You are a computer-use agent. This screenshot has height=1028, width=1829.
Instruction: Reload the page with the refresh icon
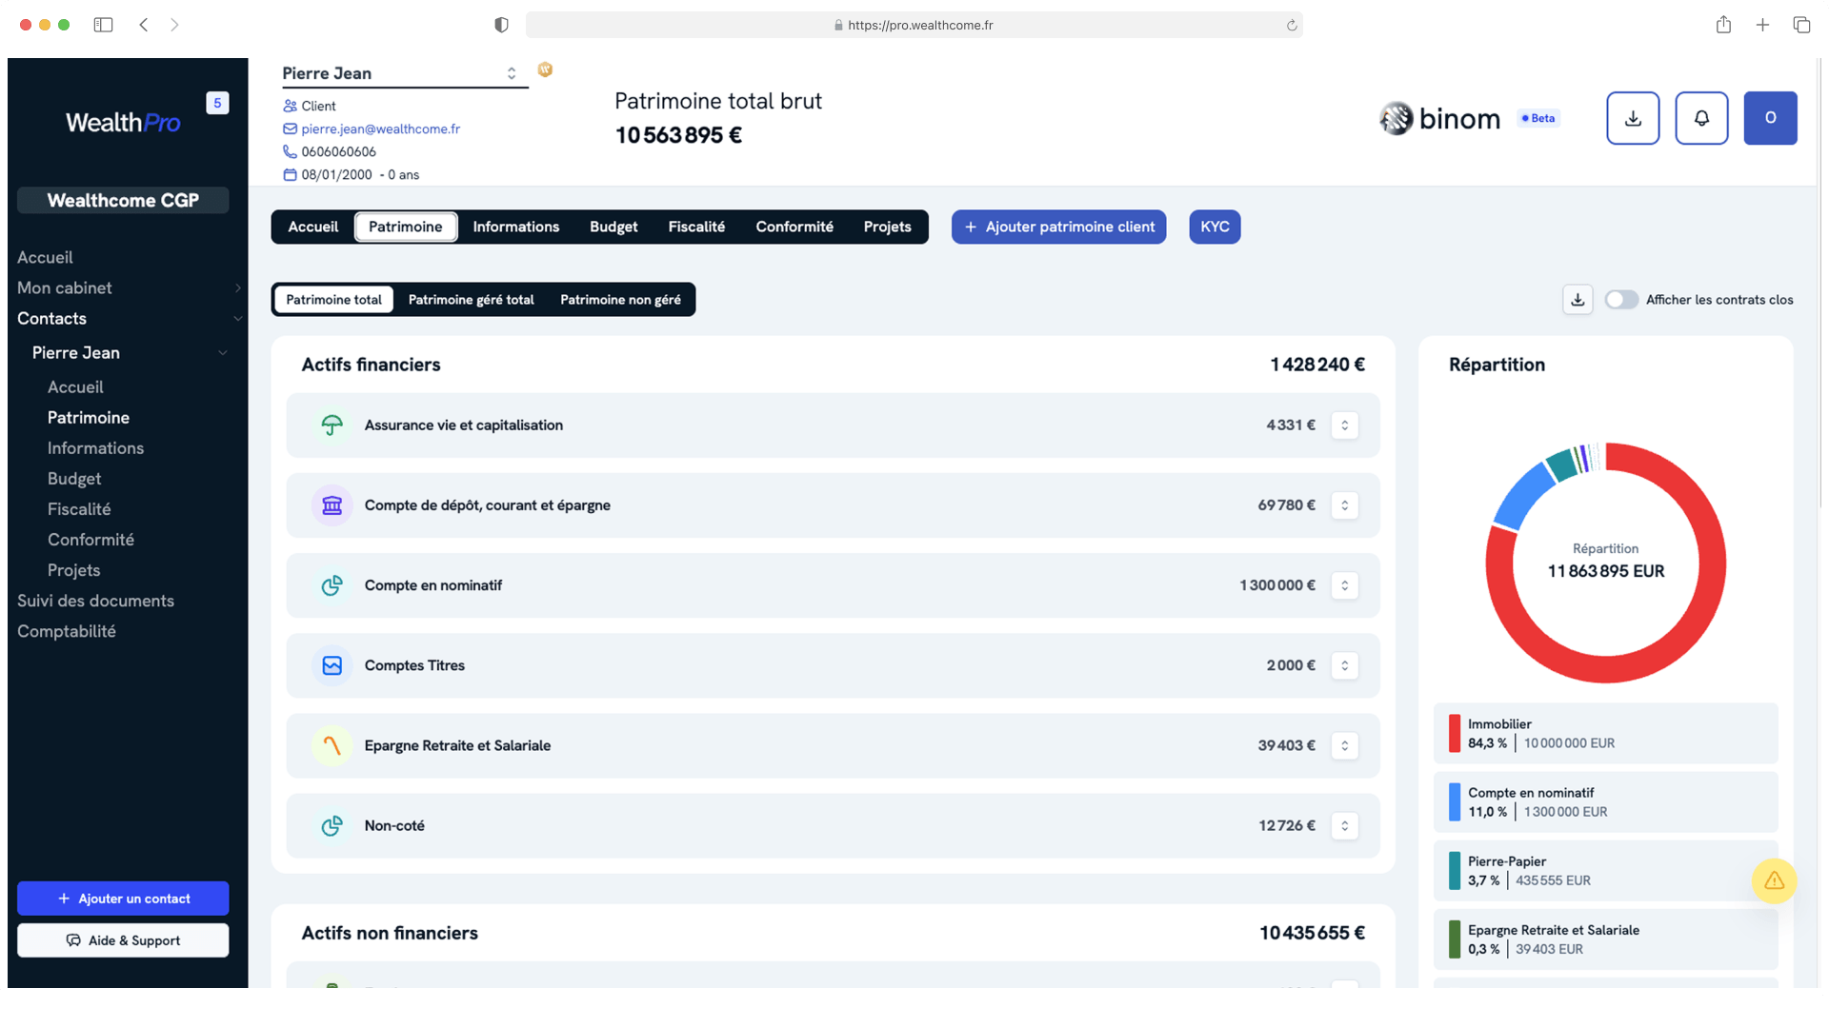tap(1292, 26)
